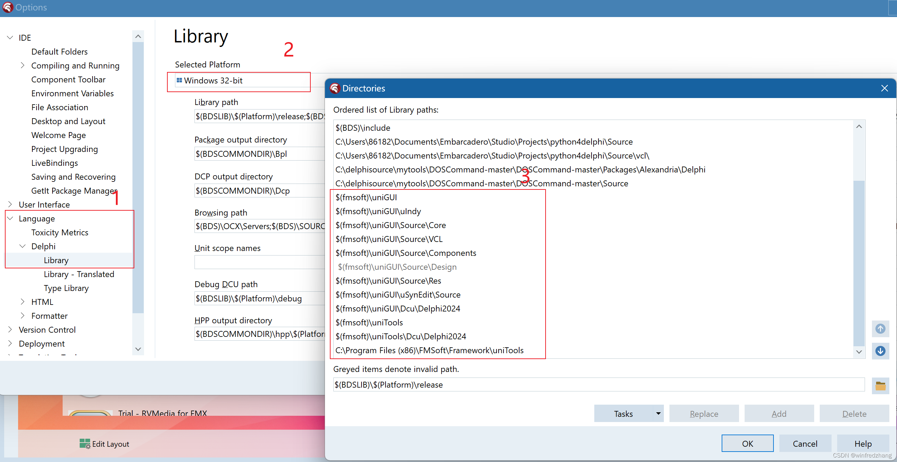The width and height of the screenshot is (897, 462).
Task: Click scroll-up arrow of library paths list
Action: (x=859, y=126)
